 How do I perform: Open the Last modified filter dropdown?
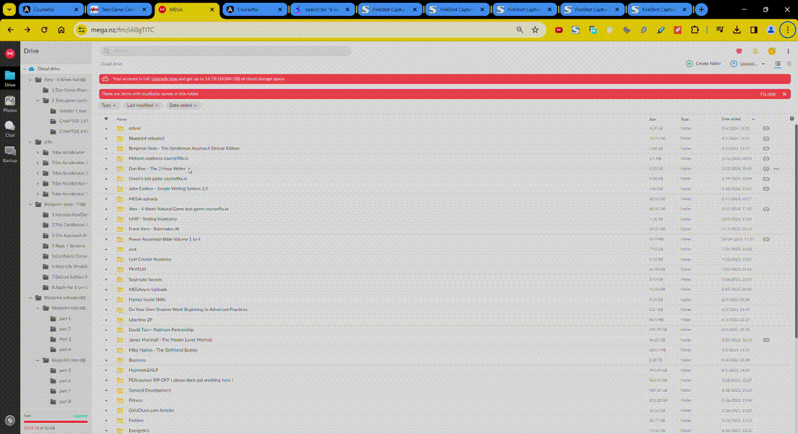pos(142,105)
